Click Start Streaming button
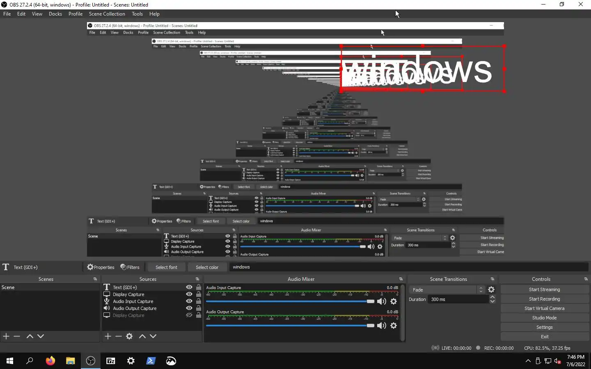This screenshot has height=369, width=591. click(x=544, y=289)
